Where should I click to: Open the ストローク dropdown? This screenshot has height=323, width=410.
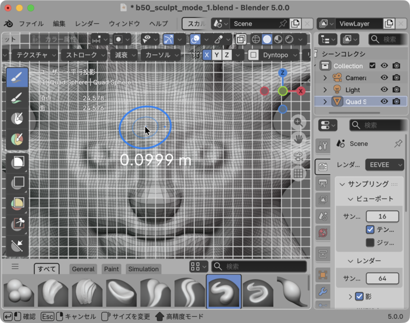[x=84, y=55]
